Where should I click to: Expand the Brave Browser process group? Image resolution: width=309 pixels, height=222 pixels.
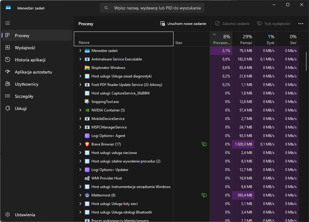(x=80, y=144)
